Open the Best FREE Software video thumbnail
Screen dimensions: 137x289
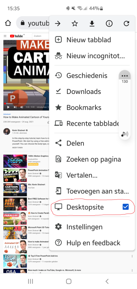pos(15,204)
